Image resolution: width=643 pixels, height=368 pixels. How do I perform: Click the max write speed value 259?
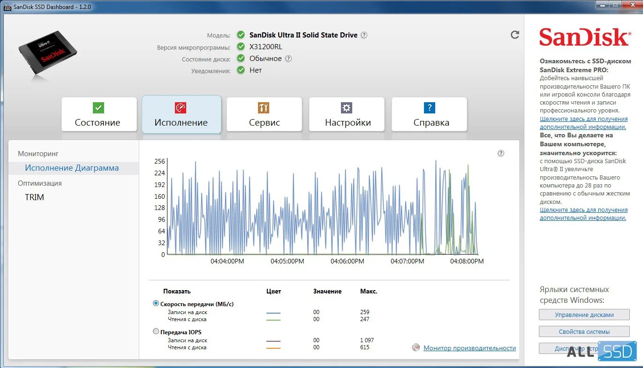click(x=364, y=312)
